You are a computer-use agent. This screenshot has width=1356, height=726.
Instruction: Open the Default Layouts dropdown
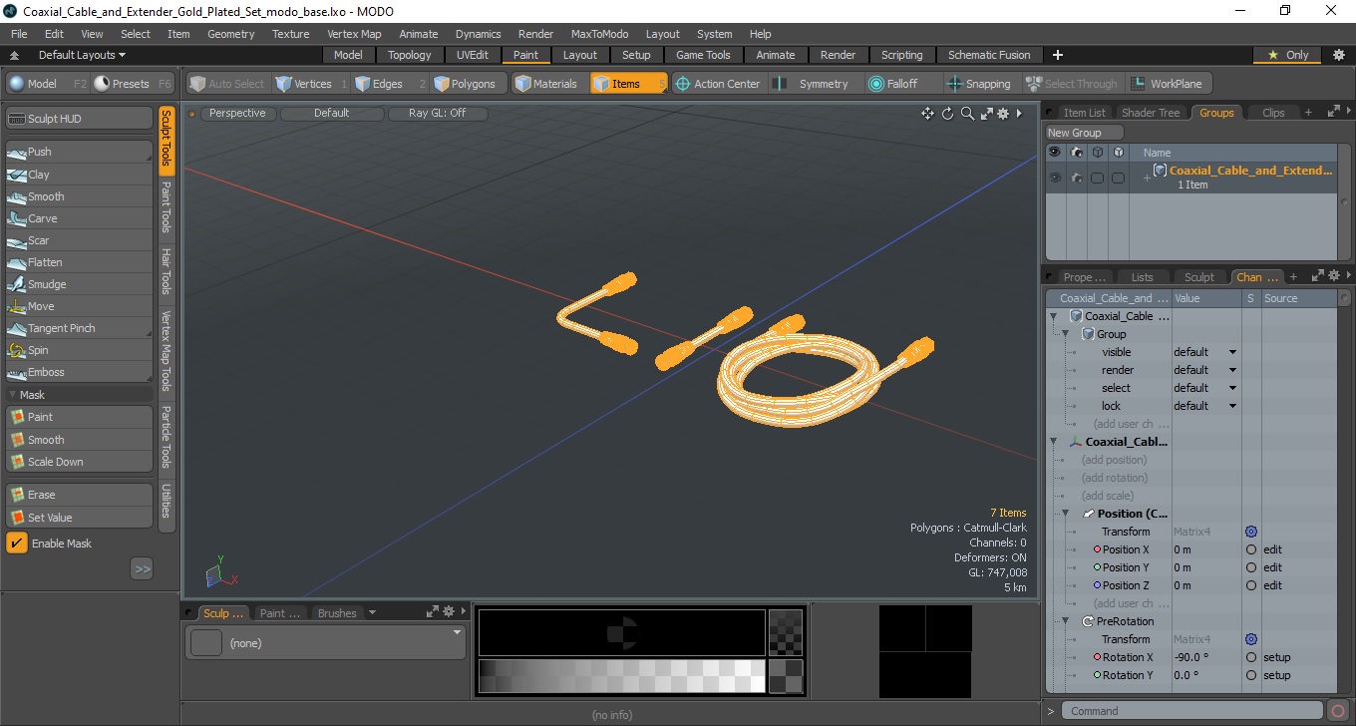click(82, 55)
